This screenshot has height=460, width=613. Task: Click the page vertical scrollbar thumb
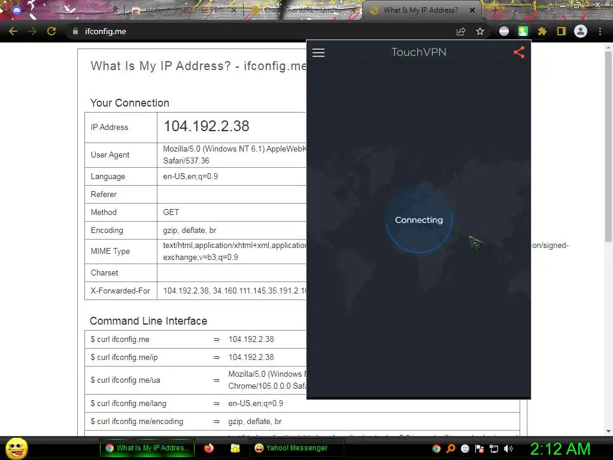pos(608,147)
